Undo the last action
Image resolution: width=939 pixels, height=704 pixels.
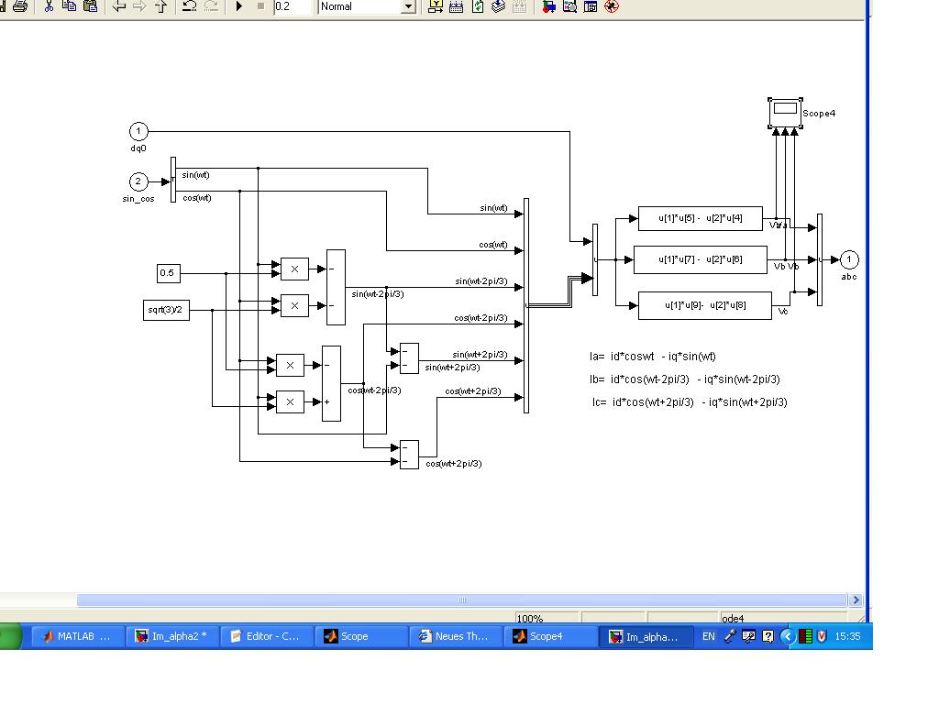point(189,6)
